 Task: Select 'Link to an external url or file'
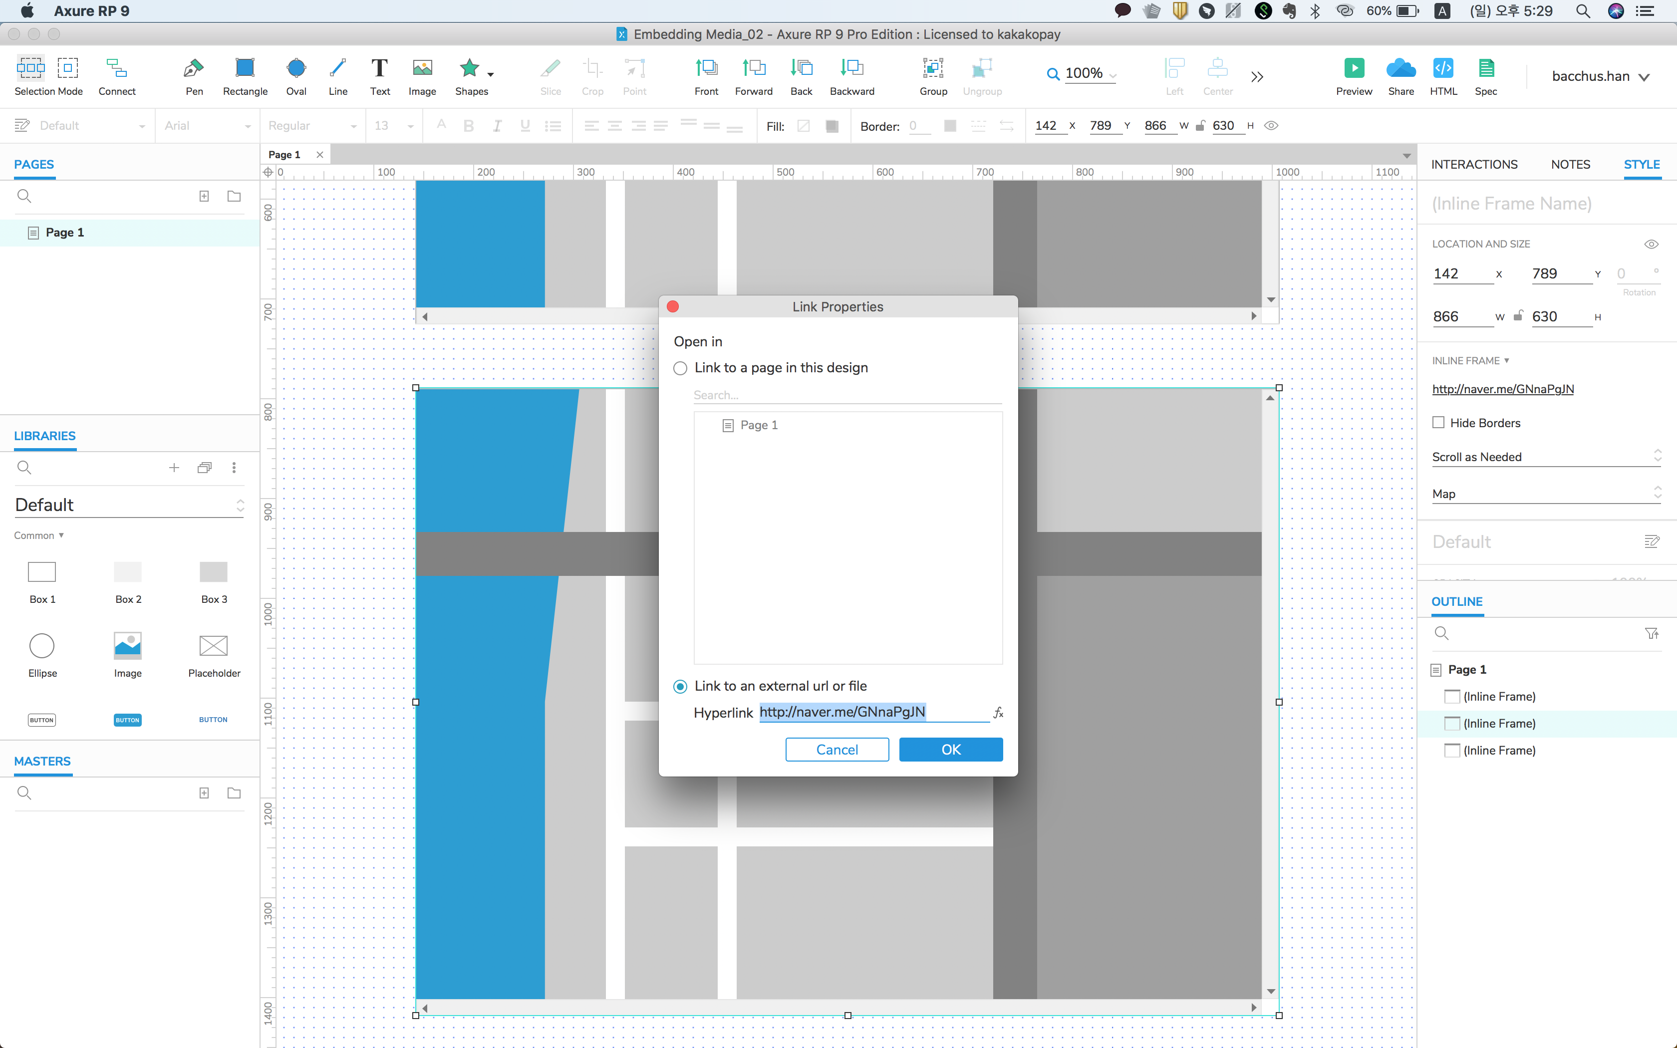click(x=680, y=686)
